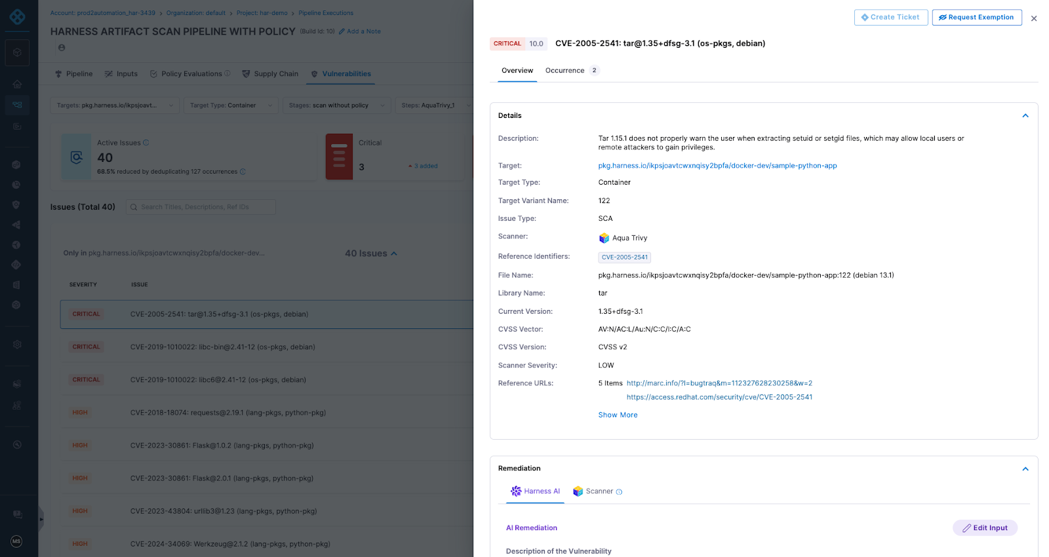Open the Target Type: Container dropdown

tap(231, 106)
